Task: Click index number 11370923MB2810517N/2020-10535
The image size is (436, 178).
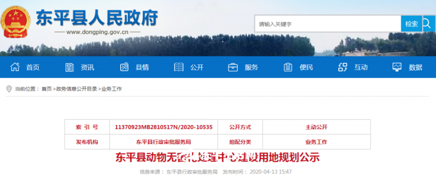Action: coord(164,127)
